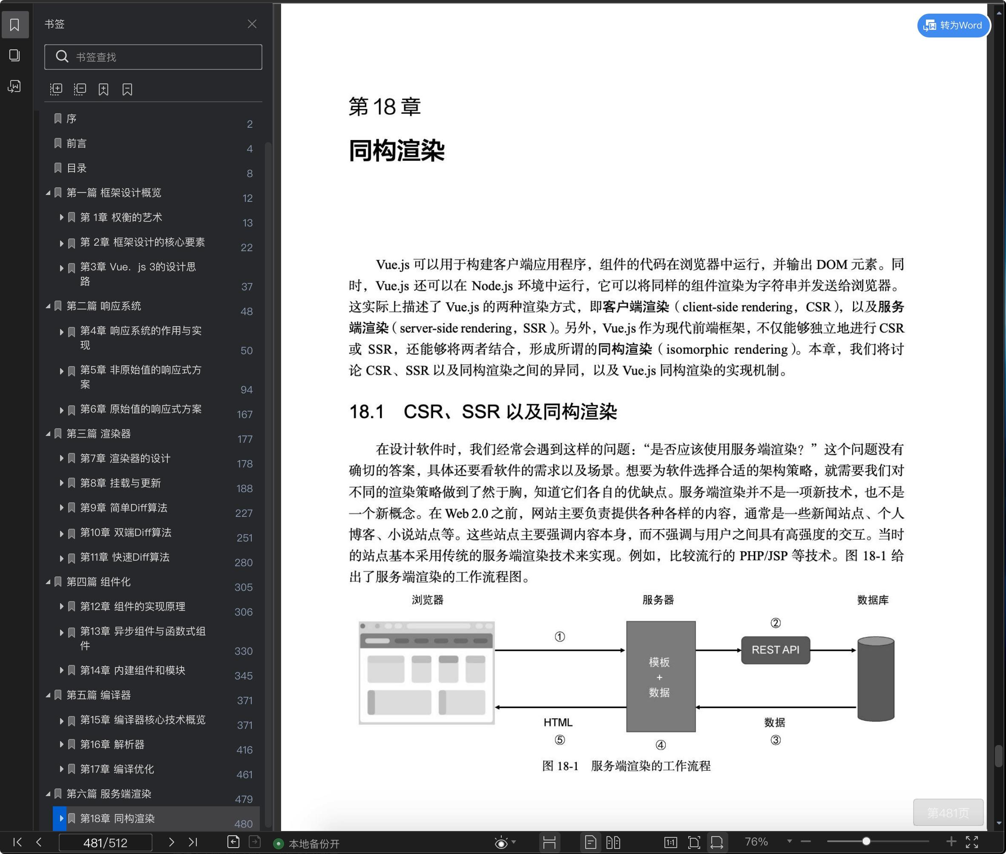Click zoom out minus button

805,841
